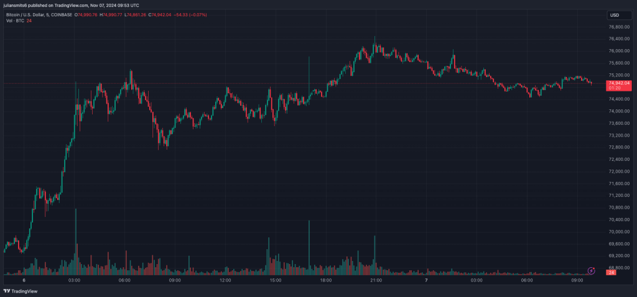The image size is (637, 297).
Task: Click the 70,400.00 price axis label
Action: tap(619, 220)
